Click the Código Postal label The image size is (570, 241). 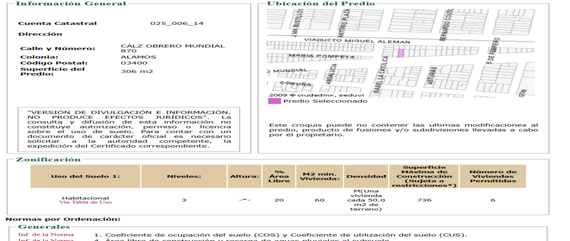[x=54, y=63]
